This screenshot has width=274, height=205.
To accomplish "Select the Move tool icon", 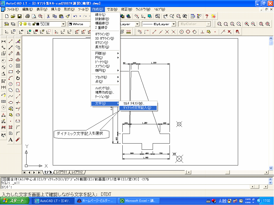I will pyautogui.click(x=18, y=72).
